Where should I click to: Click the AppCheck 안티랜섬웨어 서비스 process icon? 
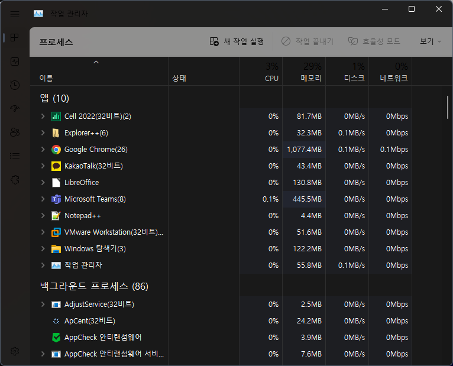coord(56,354)
